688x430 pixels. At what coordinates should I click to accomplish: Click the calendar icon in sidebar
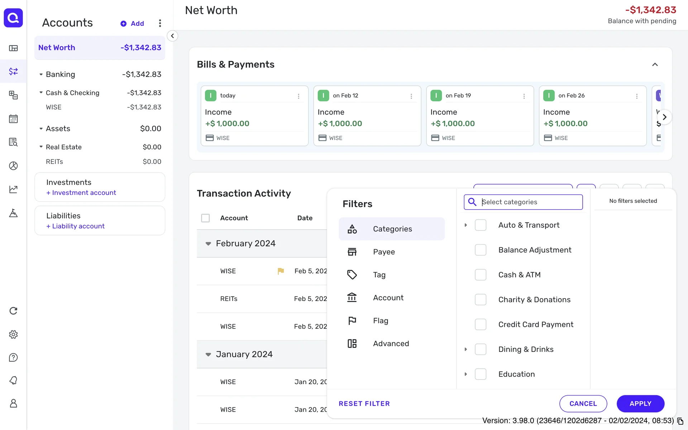click(x=13, y=119)
